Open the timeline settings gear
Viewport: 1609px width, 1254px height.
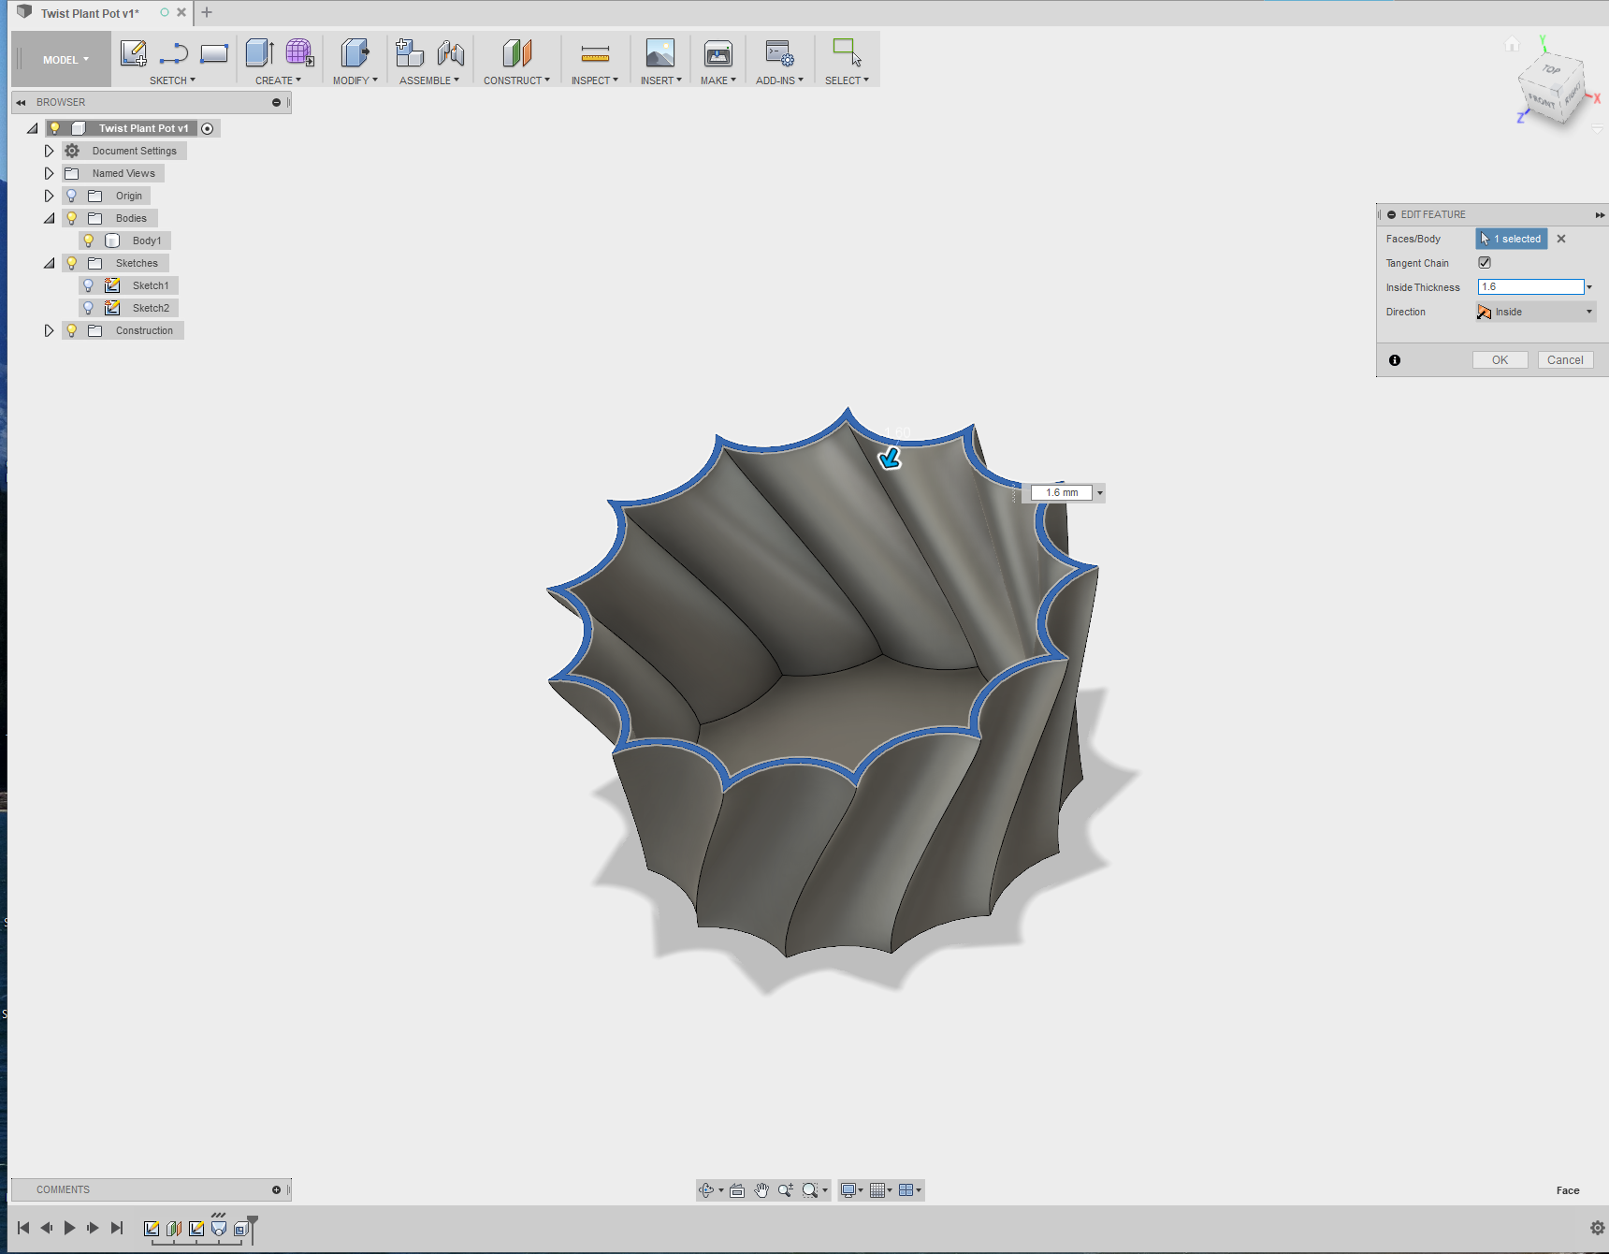pyautogui.click(x=1598, y=1228)
